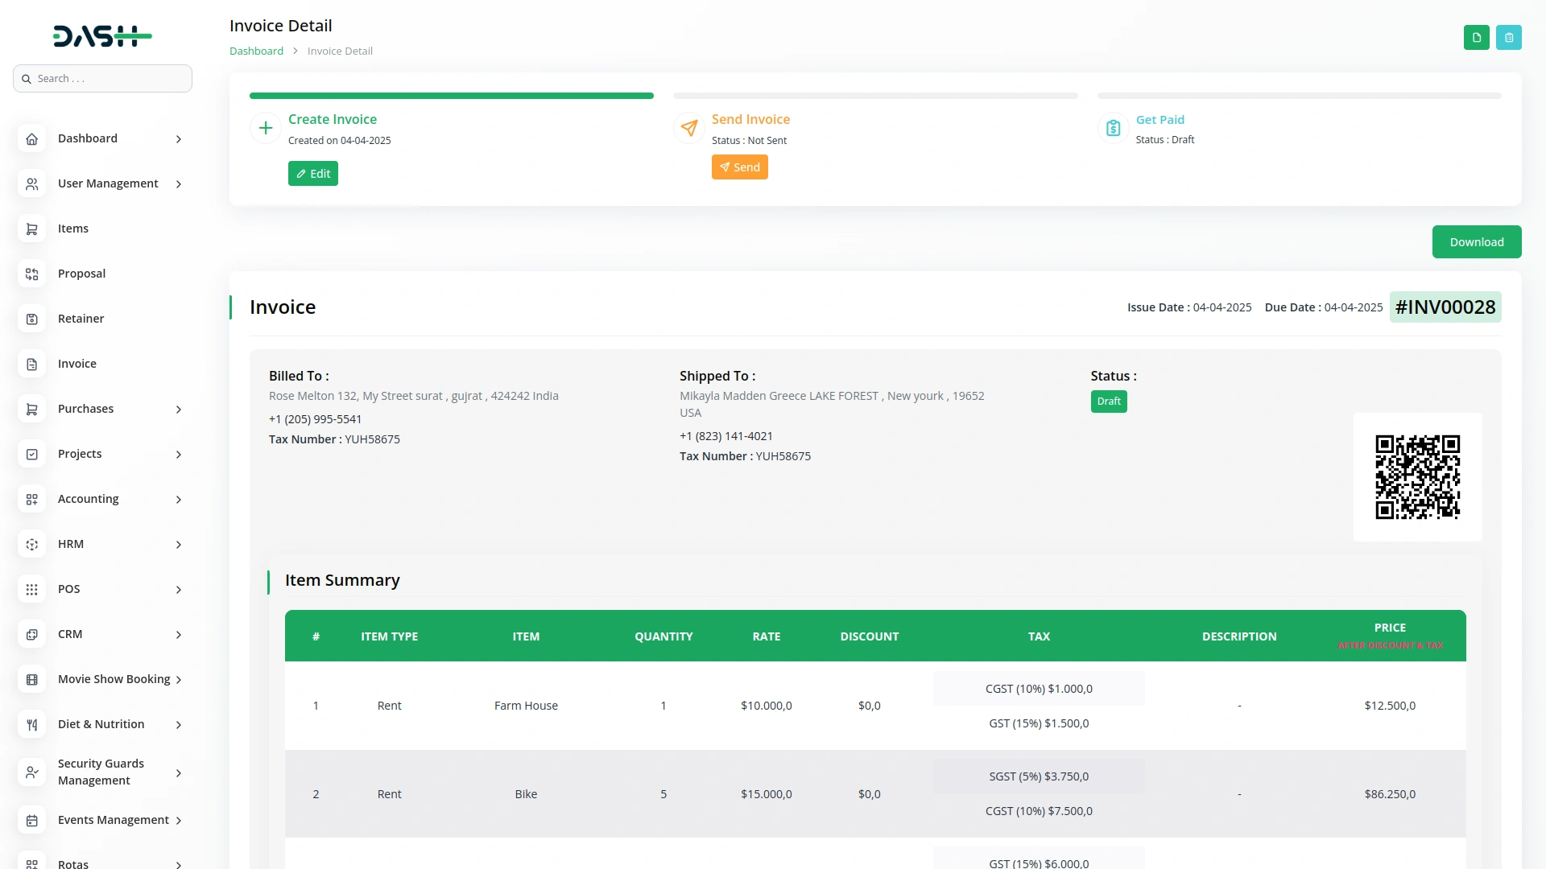Click the teal clipboard icon at top right

1508,38
